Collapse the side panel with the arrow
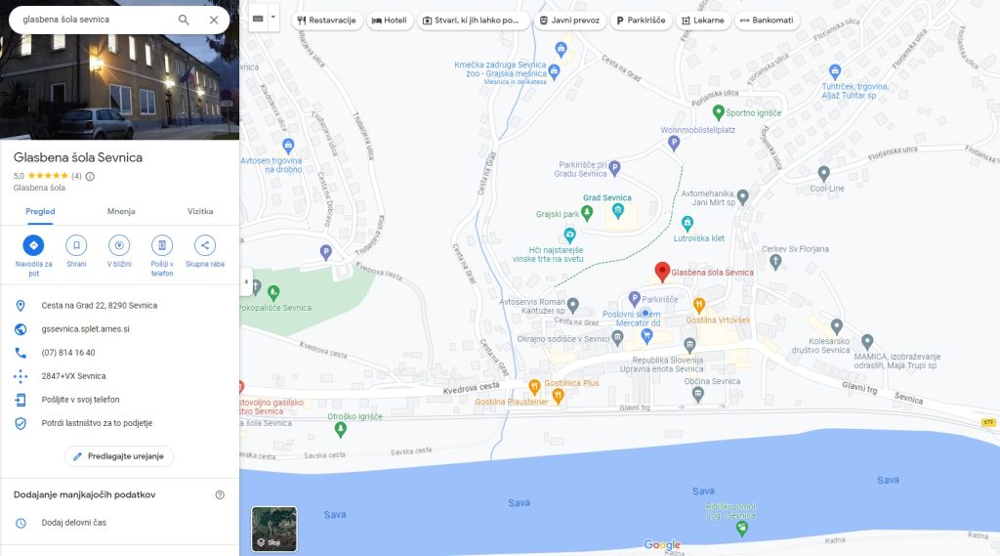Image resolution: width=1000 pixels, height=556 pixels. click(x=246, y=281)
